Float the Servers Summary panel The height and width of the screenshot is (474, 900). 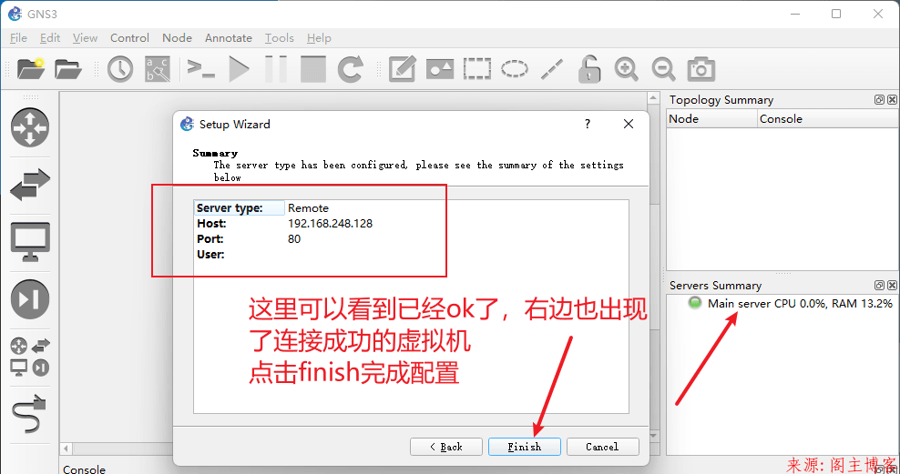pos(879,285)
